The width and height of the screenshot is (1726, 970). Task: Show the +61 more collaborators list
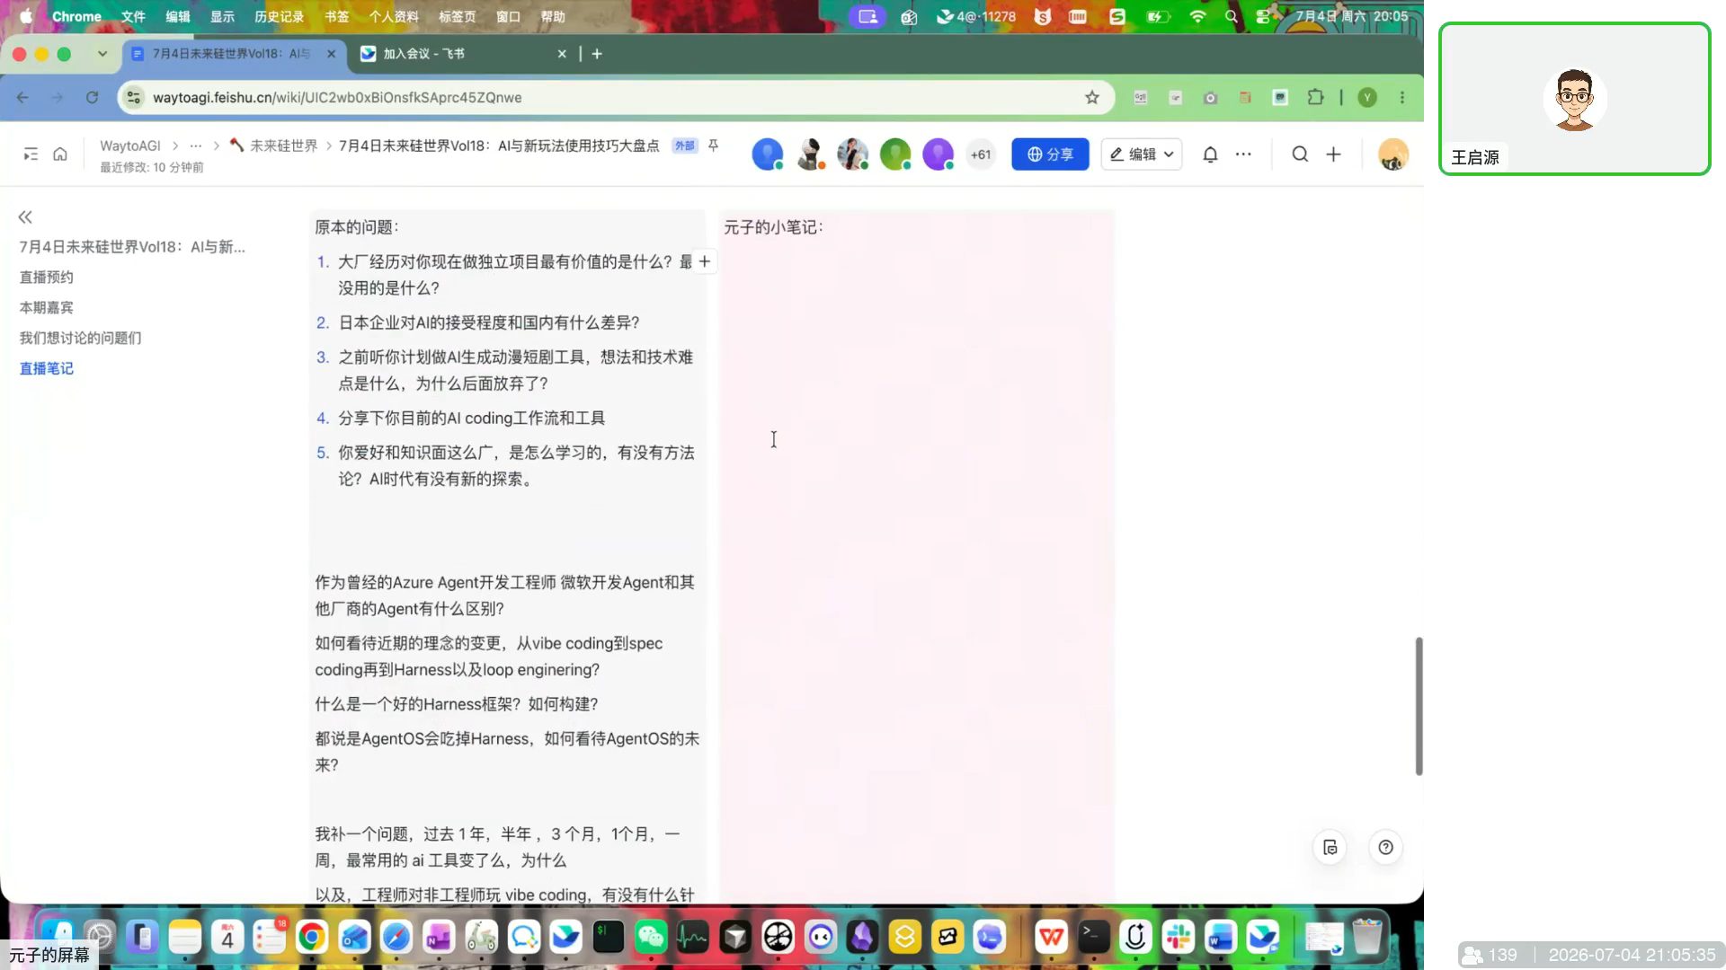[981, 154]
